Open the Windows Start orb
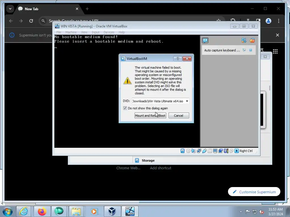 [8, 211]
